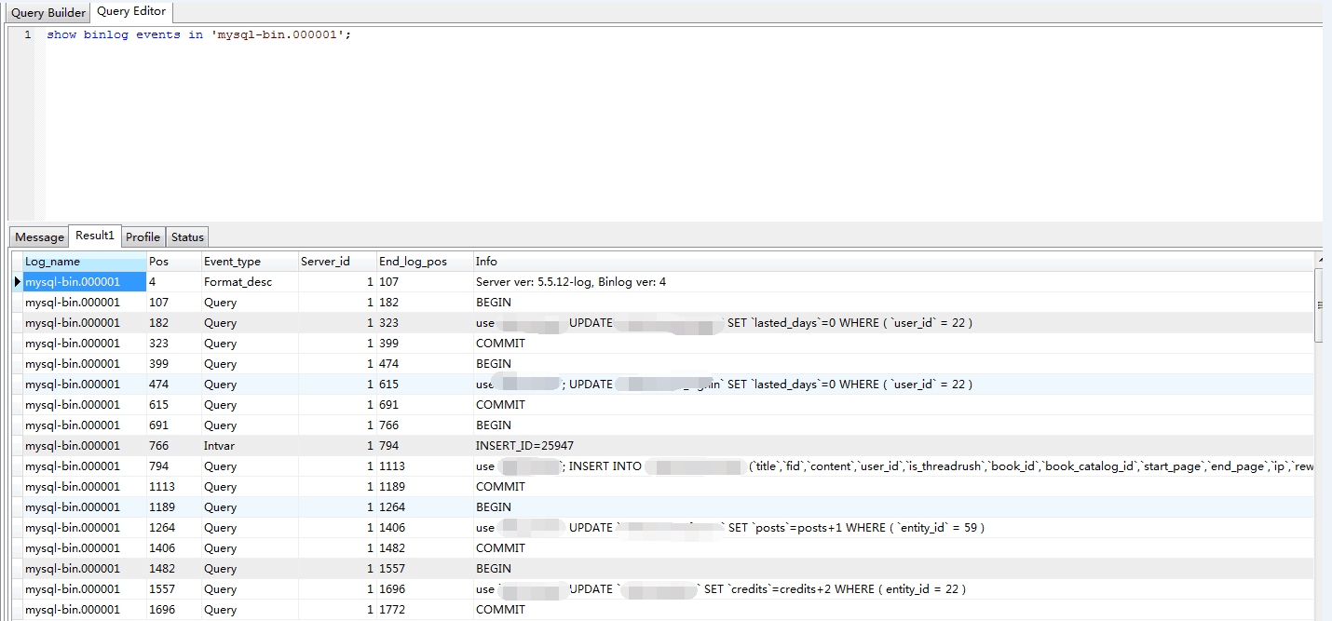The width and height of the screenshot is (1332, 621).
Task: Select the BEGIN cell in row Pos 691
Action: coord(893,425)
